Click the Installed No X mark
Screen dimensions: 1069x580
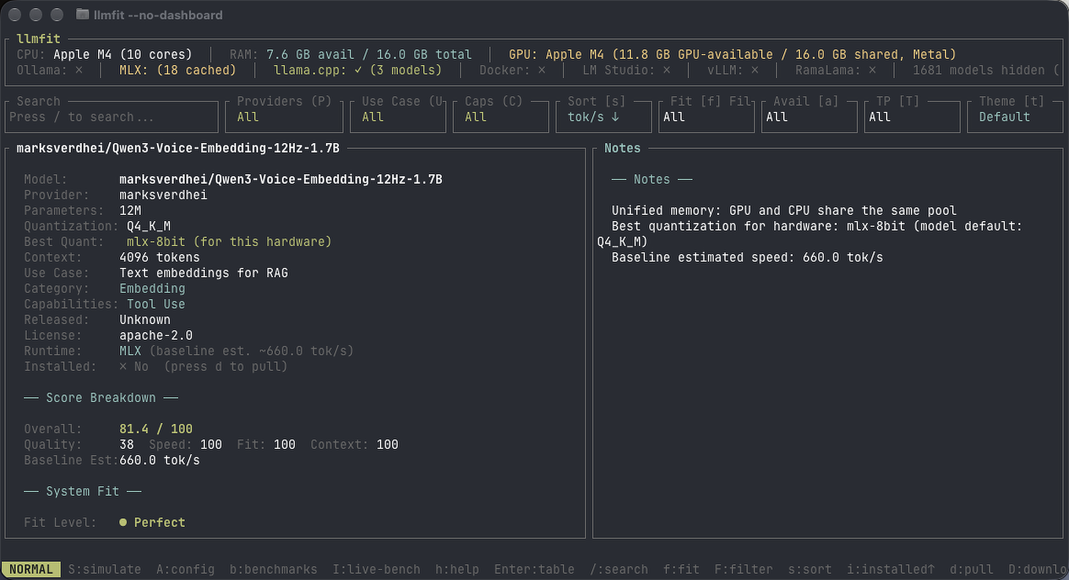[x=123, y=367]
